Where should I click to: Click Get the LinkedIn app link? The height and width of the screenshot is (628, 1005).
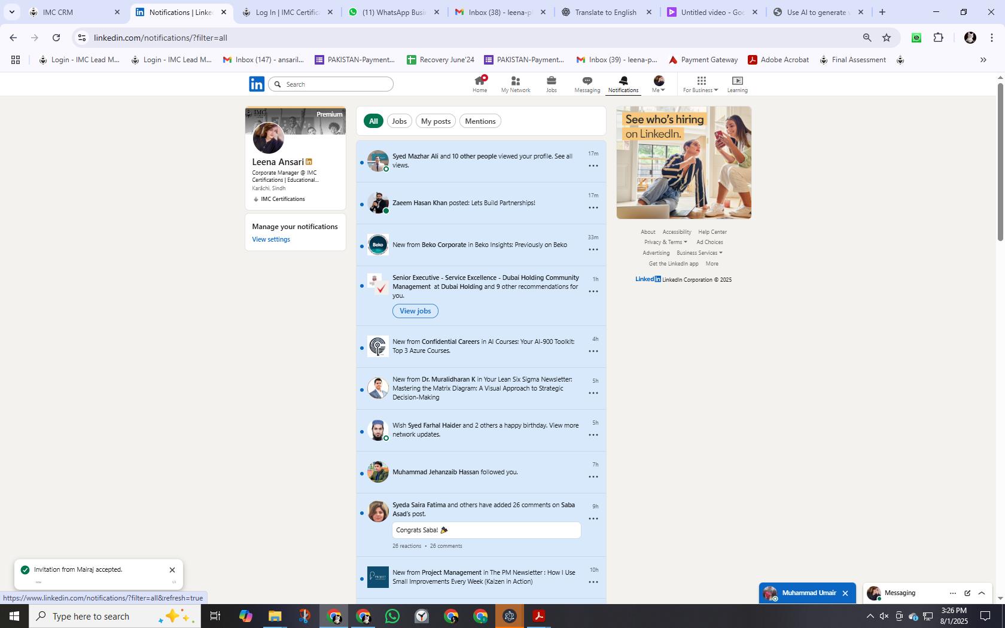click(x=674, y=264)
